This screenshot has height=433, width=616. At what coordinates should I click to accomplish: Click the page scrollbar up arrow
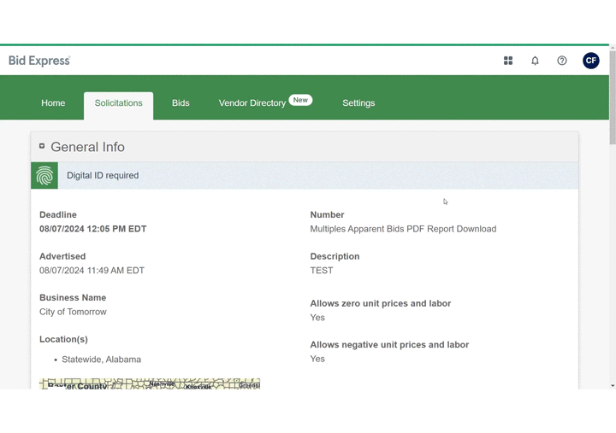tap(612, 48)
